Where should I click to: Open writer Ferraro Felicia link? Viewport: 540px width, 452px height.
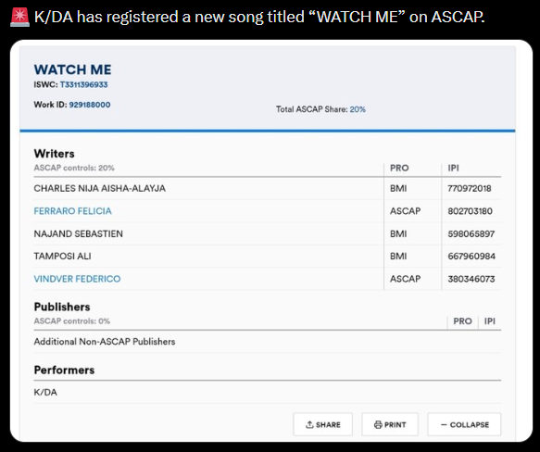tap(72, 211)
